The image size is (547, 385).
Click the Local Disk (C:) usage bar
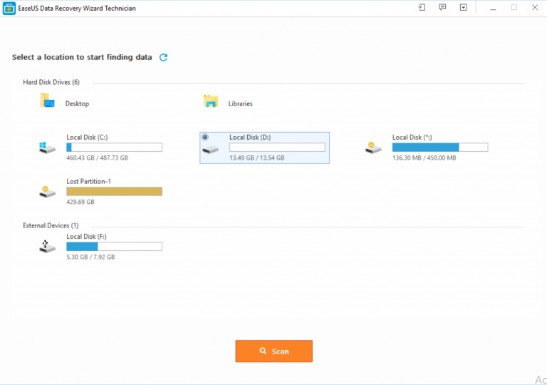pyautogui.click(x=115, y=148)
